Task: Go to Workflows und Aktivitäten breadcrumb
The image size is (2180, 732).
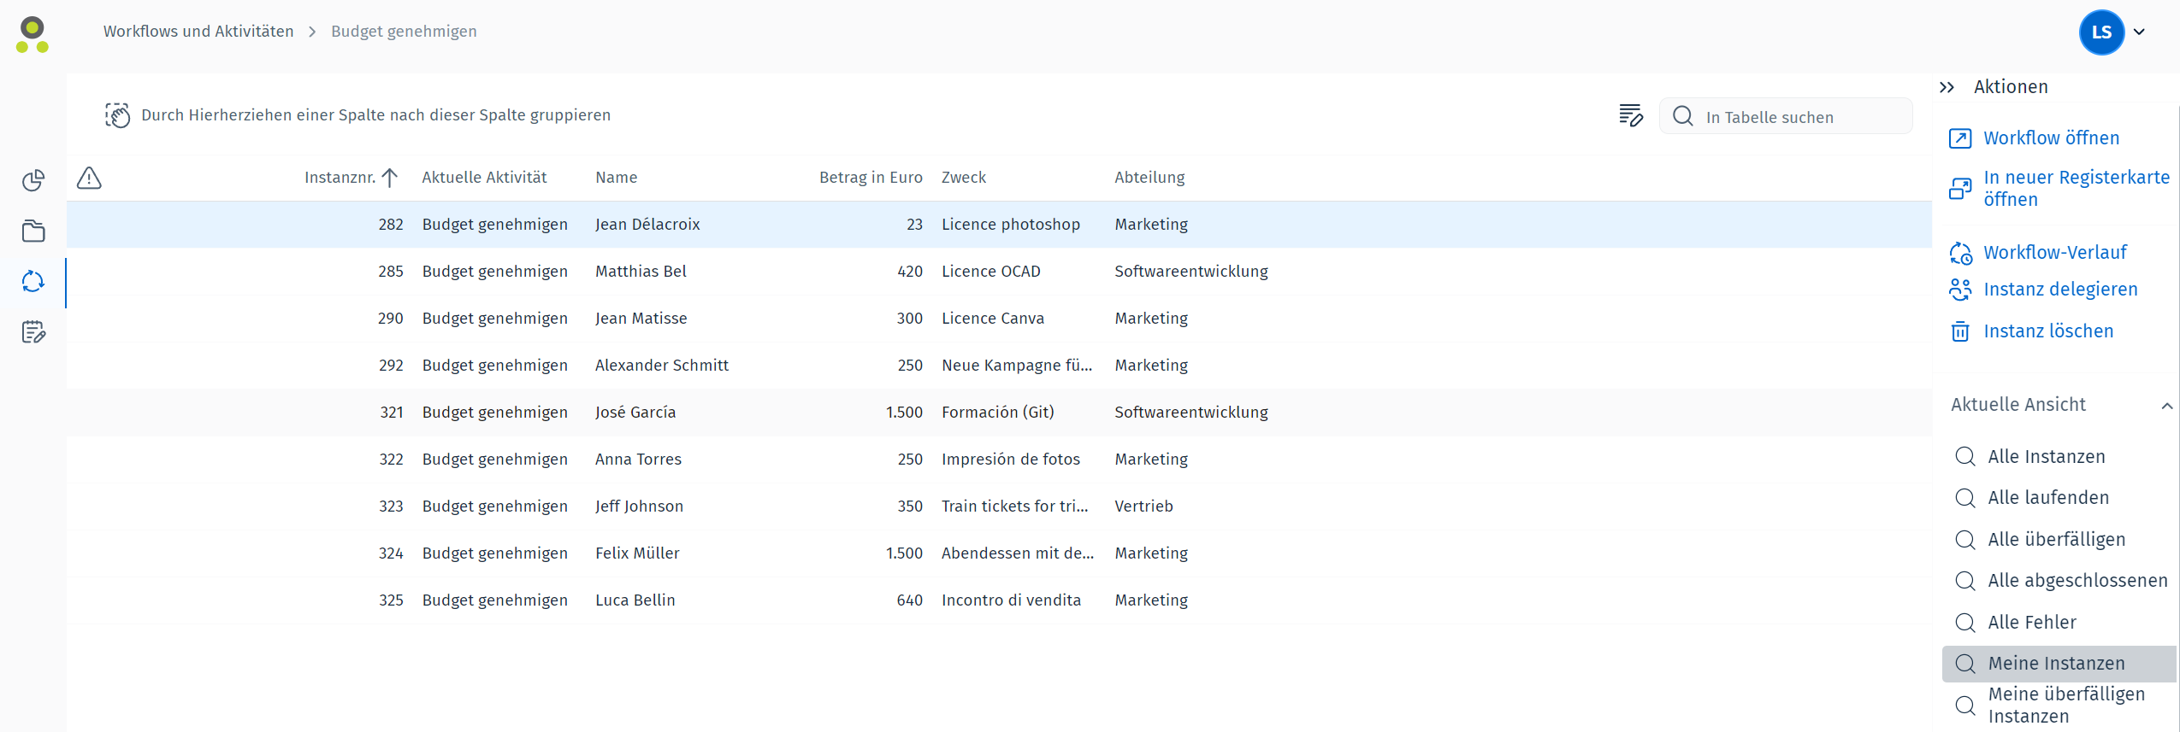Action: 198,32
